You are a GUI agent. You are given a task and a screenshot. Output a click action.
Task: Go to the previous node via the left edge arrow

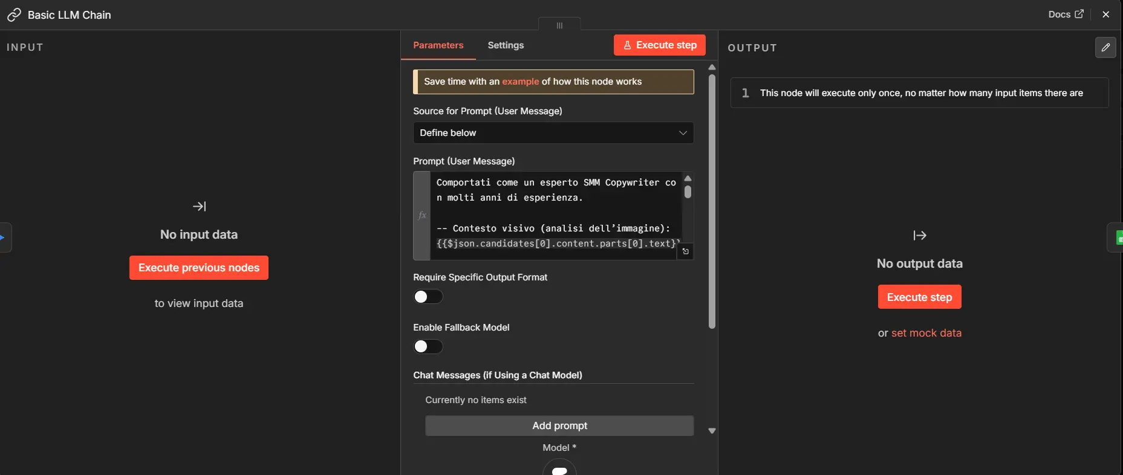coord(4,237)
